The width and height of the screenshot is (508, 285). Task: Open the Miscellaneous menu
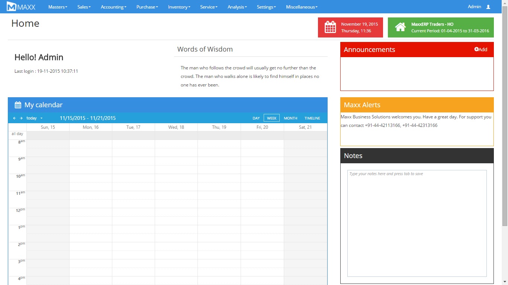point(302,7)
